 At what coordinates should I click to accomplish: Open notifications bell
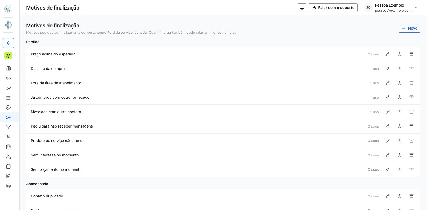(x=302, y=8)
